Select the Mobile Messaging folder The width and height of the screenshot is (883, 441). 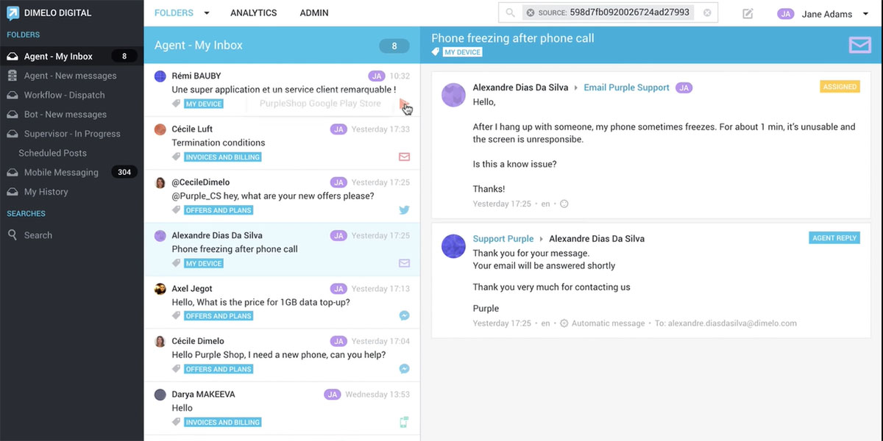point(61,173)
